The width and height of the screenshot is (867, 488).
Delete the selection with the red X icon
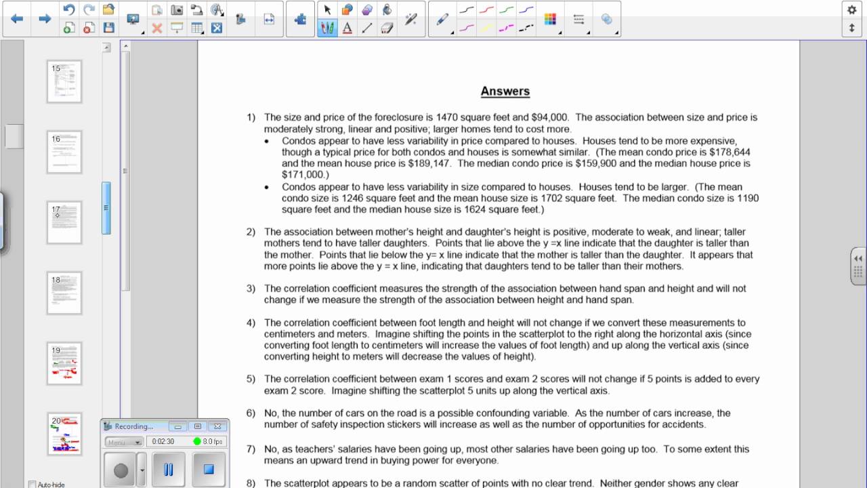[x=156, y=28]
